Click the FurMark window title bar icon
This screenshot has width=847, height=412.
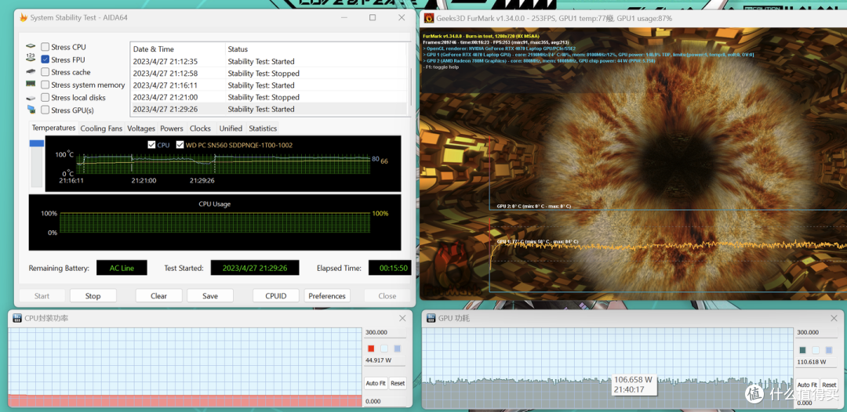tap(429, 18)
